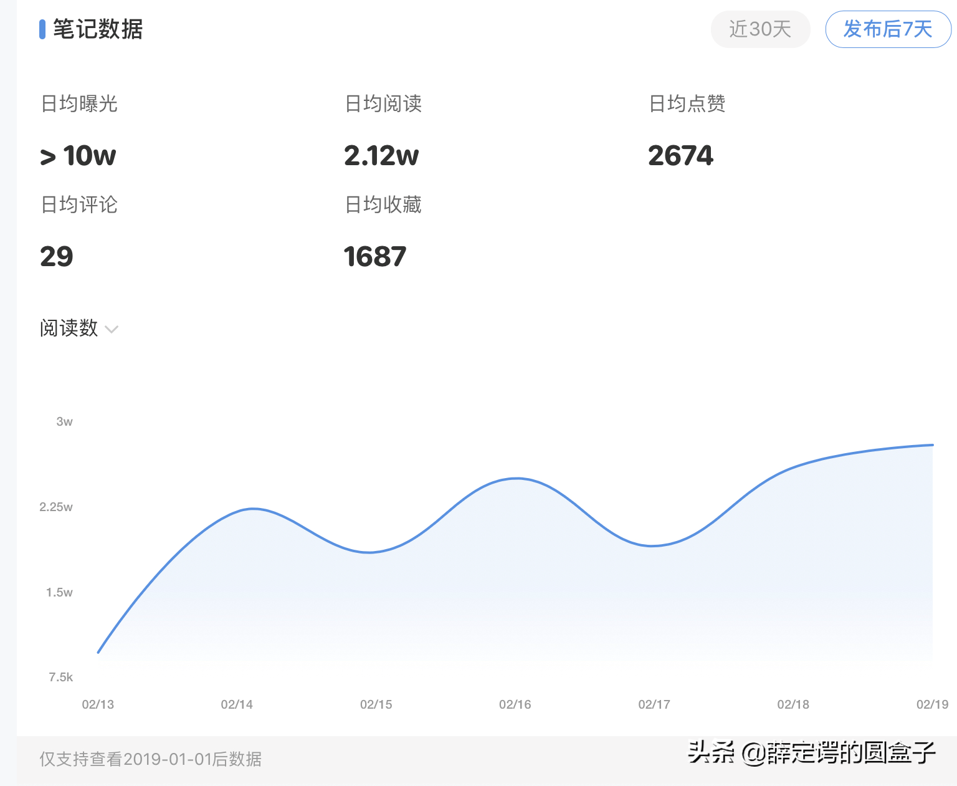
Task: Click the 02/18 date on the x-axis
Action: click(x=793, y=705)
